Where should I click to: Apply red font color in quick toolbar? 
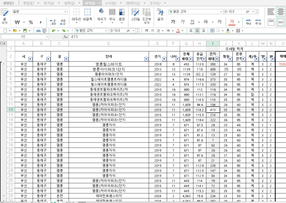point(178,31)
